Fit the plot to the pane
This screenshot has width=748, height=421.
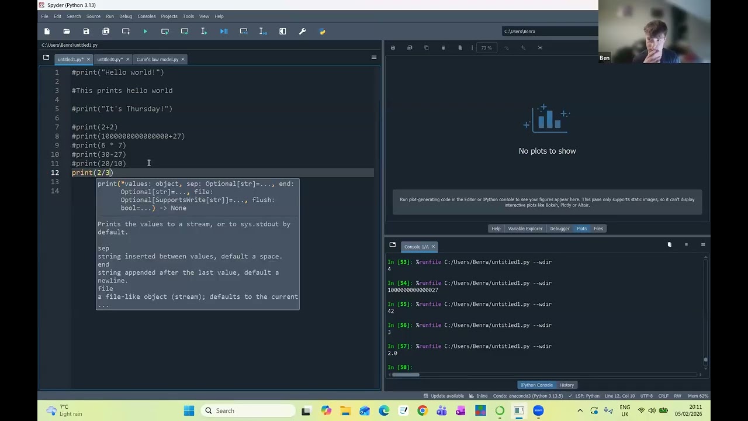[540, 48]
